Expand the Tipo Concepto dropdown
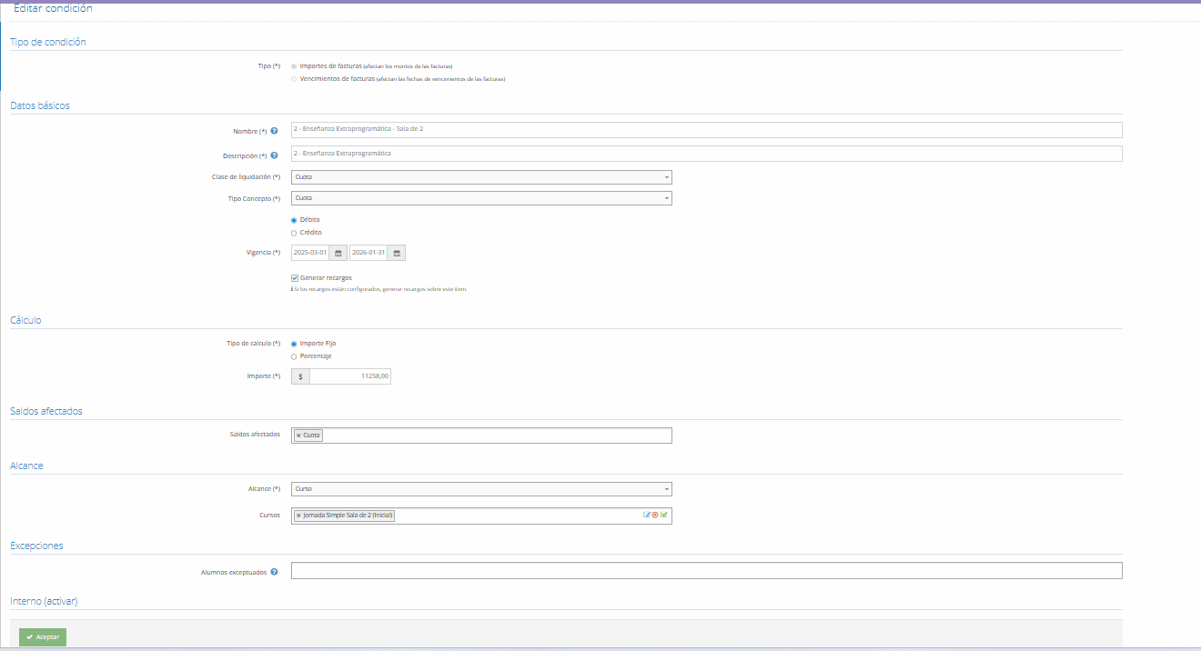The height and width of the screenshot is (651, 1201). [x=481, y=198]
